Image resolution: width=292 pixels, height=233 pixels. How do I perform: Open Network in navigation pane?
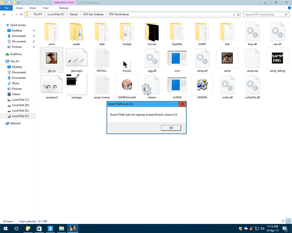coord(15,123)
